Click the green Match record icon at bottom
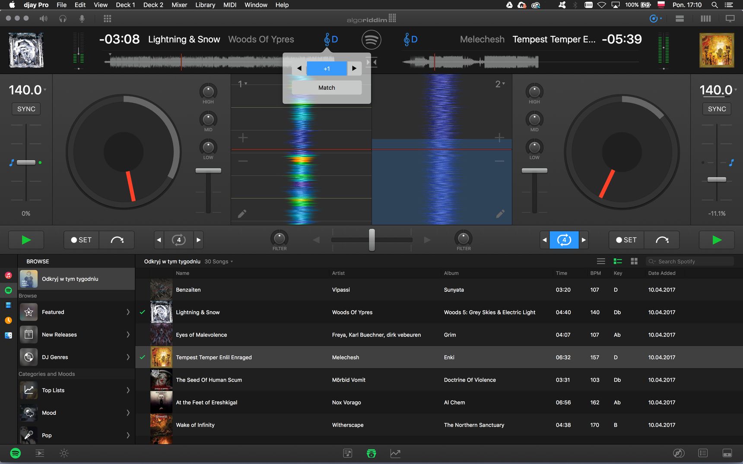The width and height of the screenshot is (743, 464). pos(371,453)
